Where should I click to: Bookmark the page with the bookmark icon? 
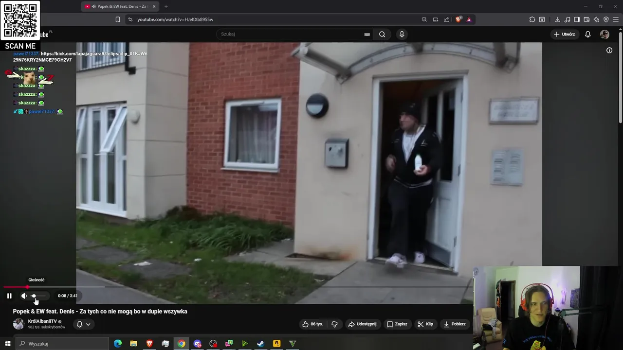(x=118, y=19)
